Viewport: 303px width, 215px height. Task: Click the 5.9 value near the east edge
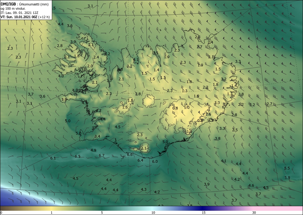tap(287, 177)
